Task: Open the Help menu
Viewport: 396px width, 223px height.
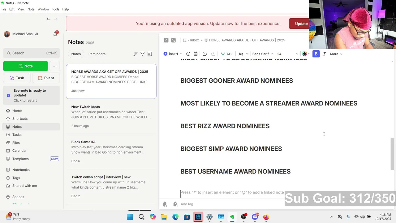Action: pyautogui.click(x=66, y=9)
